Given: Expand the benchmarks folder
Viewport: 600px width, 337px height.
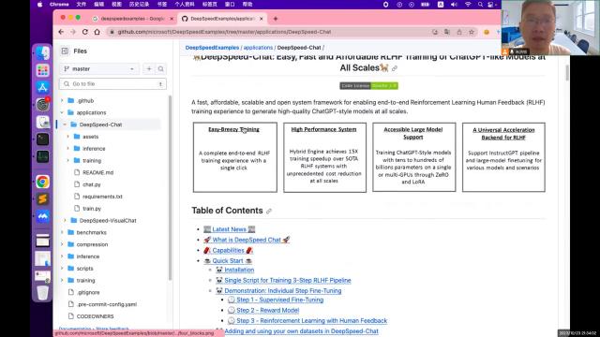Looking at the screenshot, I should point(62,232).
